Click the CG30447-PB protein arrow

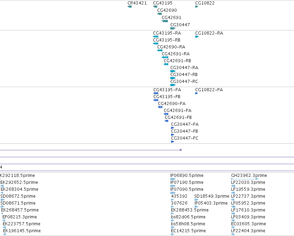click(x=173, y=135)
